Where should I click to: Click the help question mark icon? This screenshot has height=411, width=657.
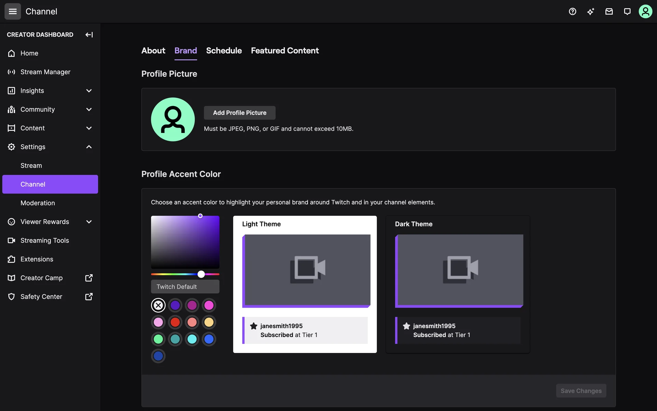tap(572, 11)
